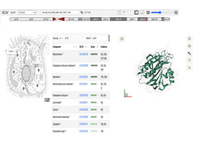Screen dimensions: 199x149
Task: Zoom in with the plus icon
Action: coord(176,13)
